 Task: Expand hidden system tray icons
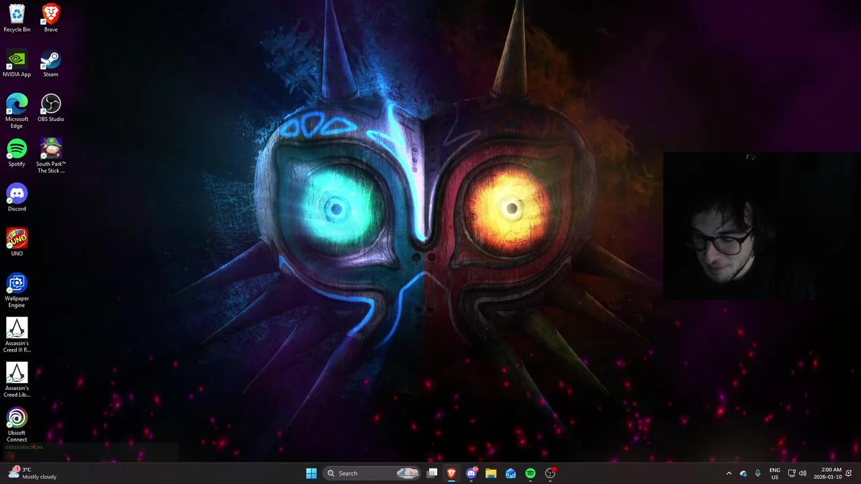(728, 473)
